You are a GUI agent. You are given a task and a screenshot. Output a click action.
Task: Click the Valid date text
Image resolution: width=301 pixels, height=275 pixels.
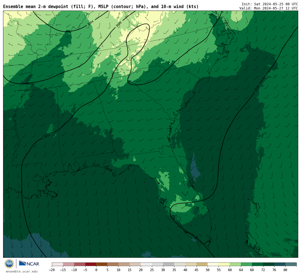coord(269,8)
